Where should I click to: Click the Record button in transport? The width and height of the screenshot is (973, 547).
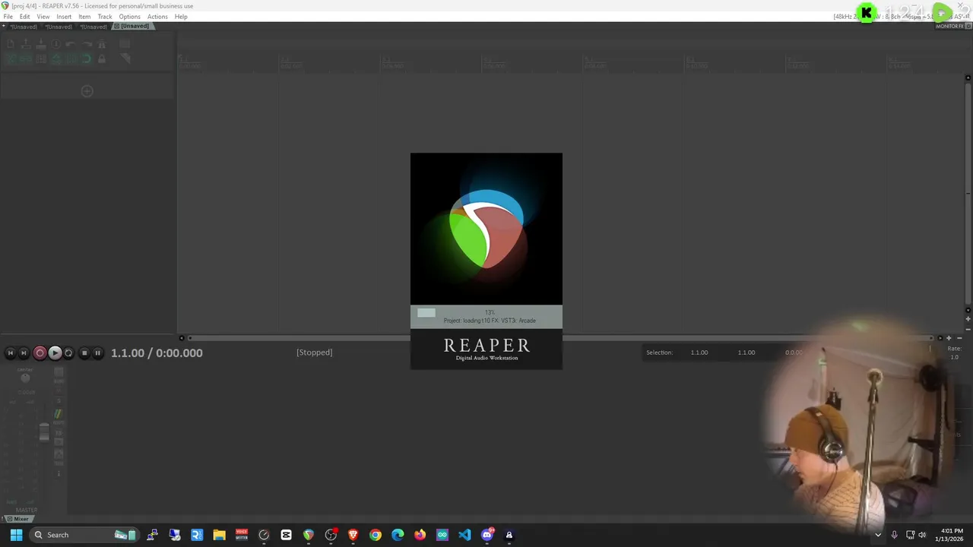pyautogui.click(x=40, y=353)
